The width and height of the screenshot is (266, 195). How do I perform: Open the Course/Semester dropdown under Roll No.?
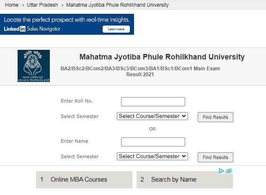pos(152,116)
